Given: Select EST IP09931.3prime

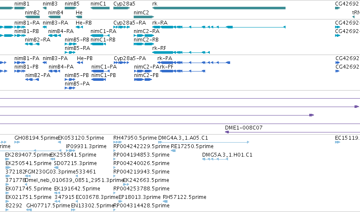Looking at the screenshot, I should (x=71, y=151).
